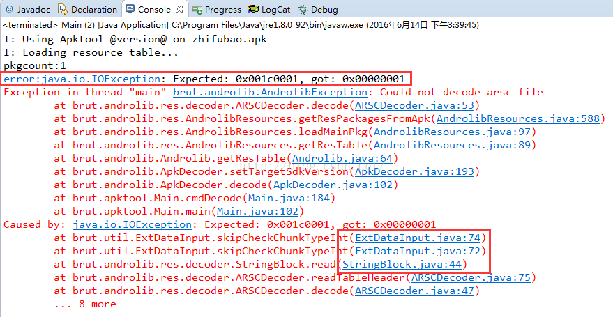Click the 'pkgcount:1' output line
Image resolution: width=613 pixels, height=317 pixels.
pyautogui.click(x=35, y=65)
